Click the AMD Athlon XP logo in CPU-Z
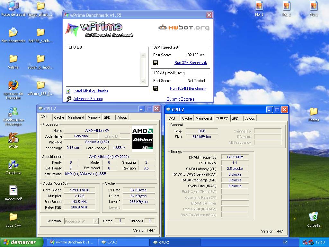The image size is (329, 247). click(x=142, y=139)
